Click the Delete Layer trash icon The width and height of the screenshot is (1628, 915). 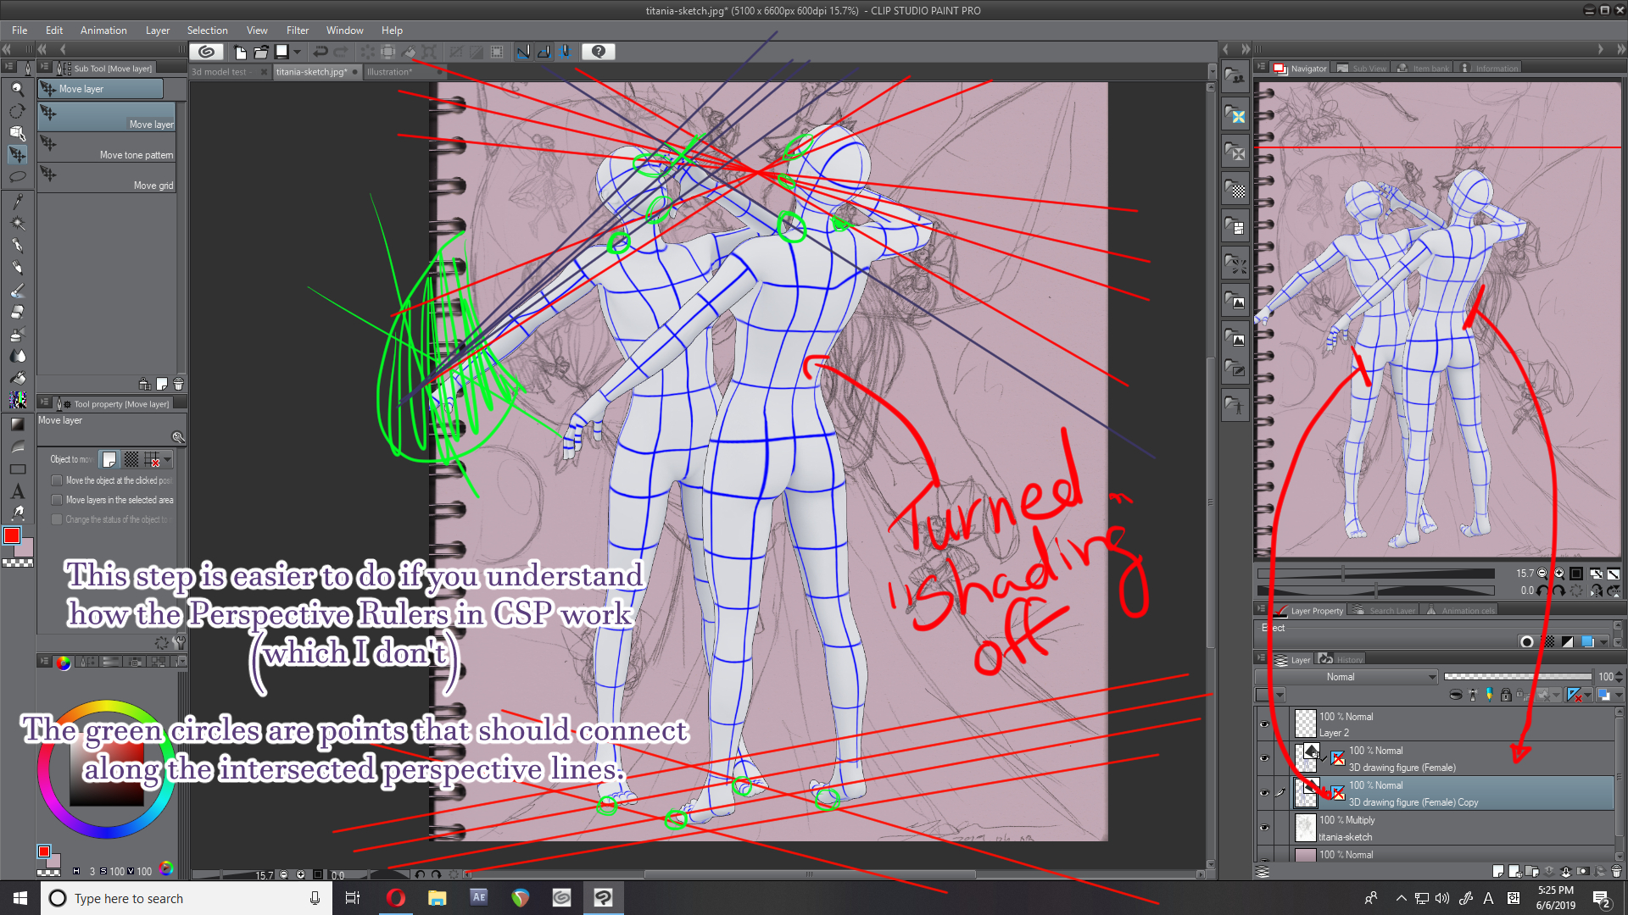(x=1616, y=871)
